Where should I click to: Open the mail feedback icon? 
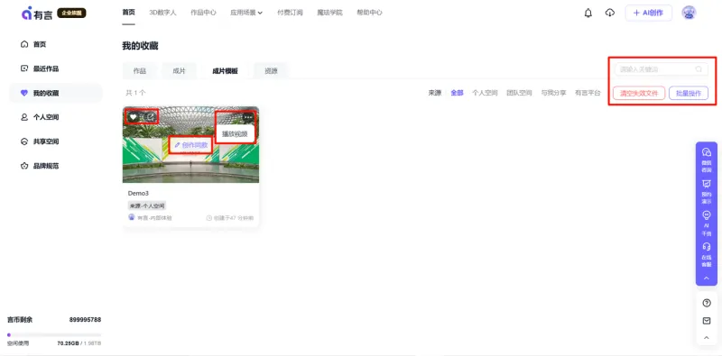coord(707,321)
